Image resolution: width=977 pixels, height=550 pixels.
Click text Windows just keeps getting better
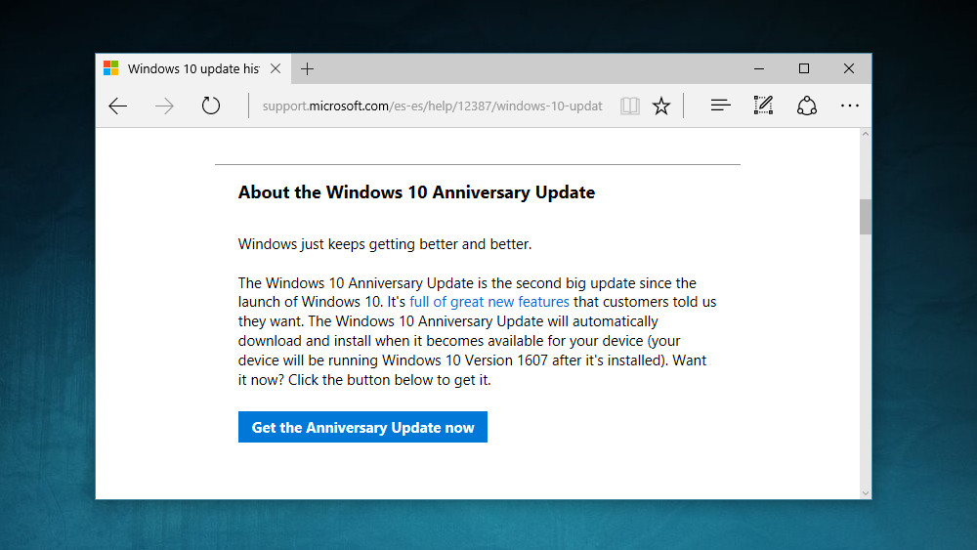tap(384, 244)
